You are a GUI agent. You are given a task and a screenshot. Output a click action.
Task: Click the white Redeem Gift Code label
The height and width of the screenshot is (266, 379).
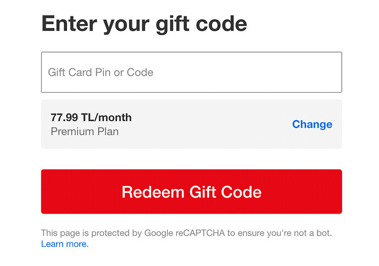coord(192,192)
